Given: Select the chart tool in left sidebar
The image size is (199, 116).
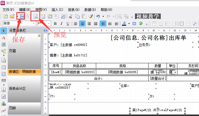Looking at the screenshot, I should pos(4,103).
